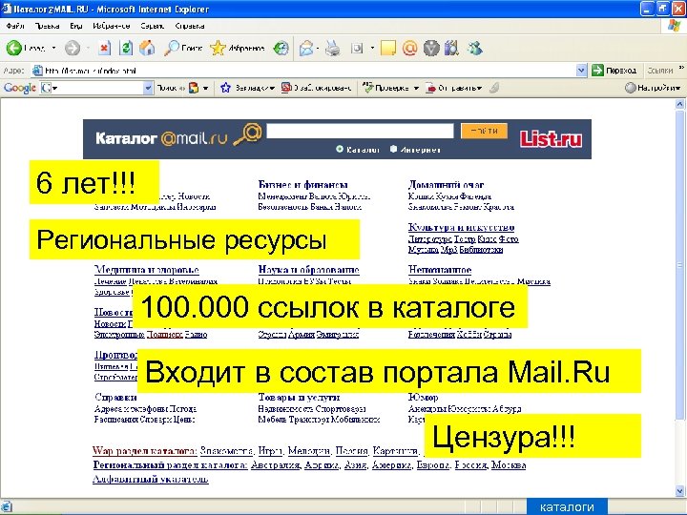Open the Домашний очаг category
687x515 pixels.
pyautogui.click(x=446, y=184)
